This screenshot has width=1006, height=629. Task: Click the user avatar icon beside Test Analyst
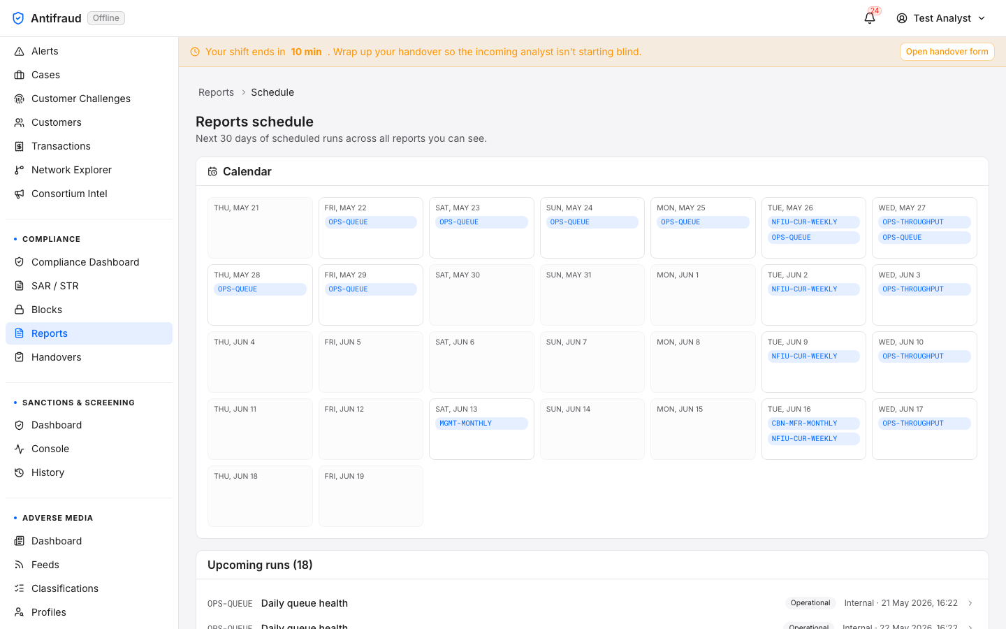902,18
